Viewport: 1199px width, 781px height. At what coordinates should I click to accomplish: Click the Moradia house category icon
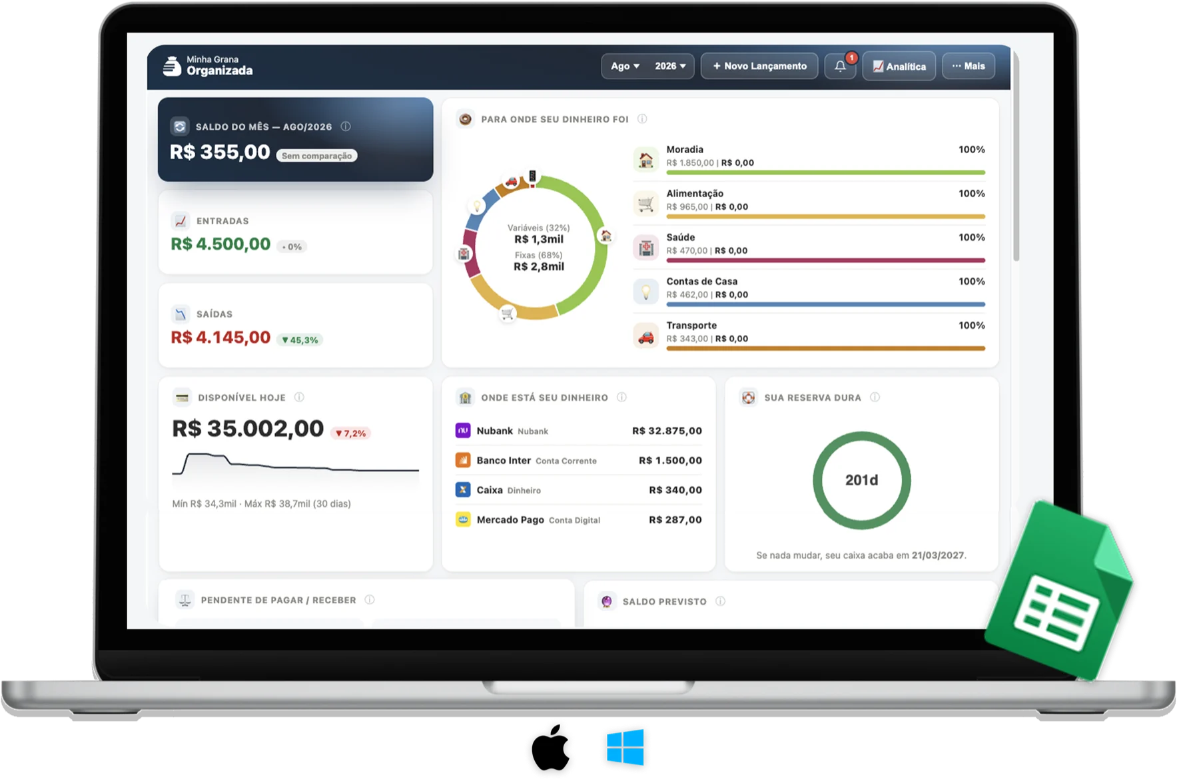645,159
